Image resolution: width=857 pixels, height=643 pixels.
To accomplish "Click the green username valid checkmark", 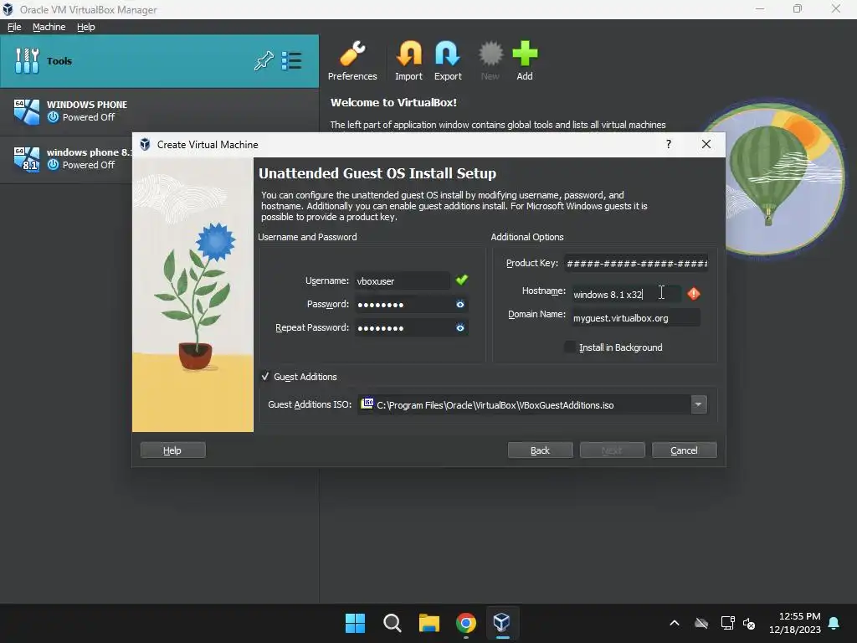I will tap(462, 280).
